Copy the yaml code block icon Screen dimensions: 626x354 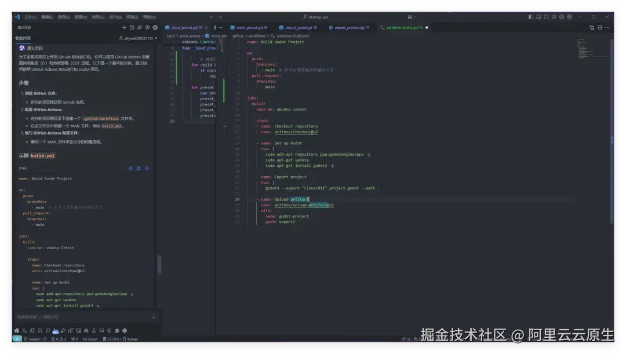[139, 169]
